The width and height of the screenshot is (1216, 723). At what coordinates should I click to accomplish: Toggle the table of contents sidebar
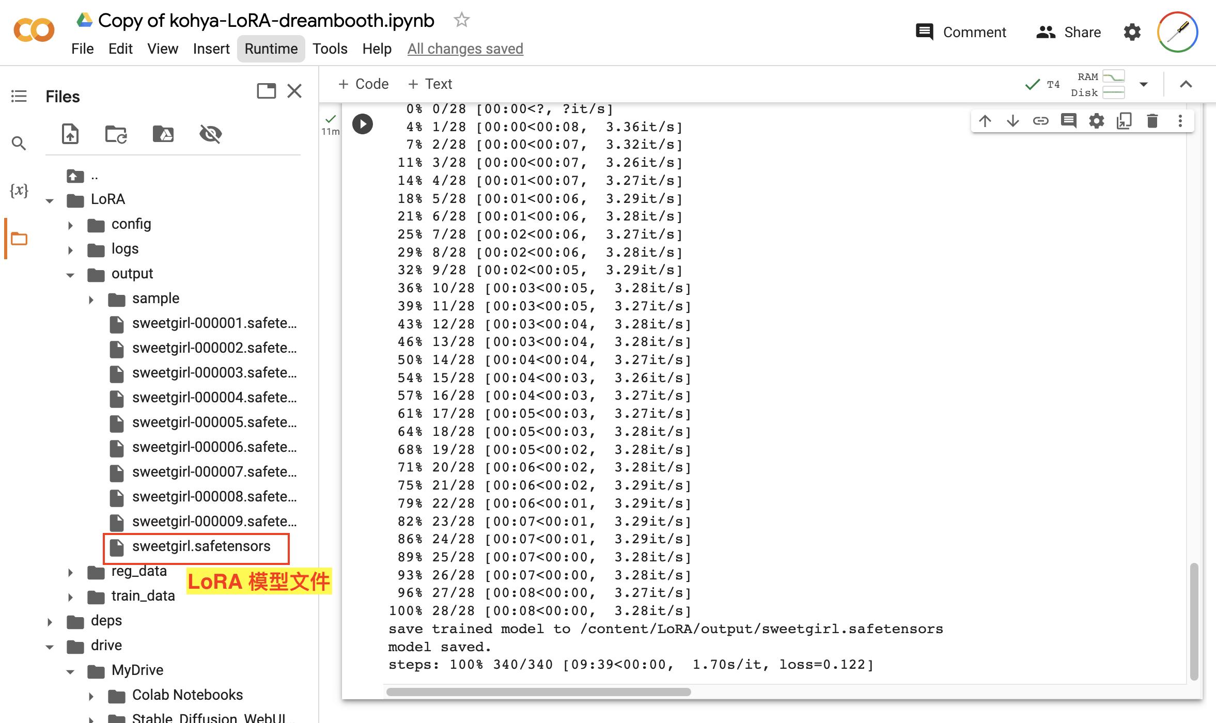[x=19, y=96]
